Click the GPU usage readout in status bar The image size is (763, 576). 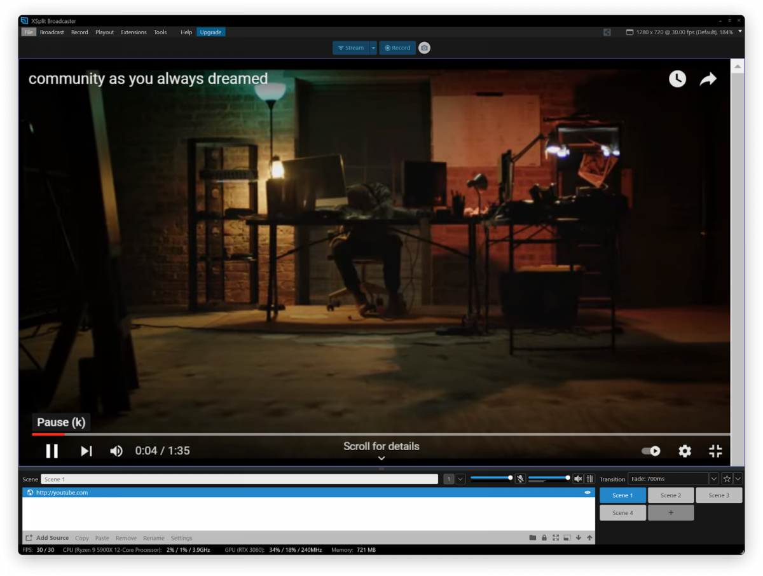click(x=273, y=550)
